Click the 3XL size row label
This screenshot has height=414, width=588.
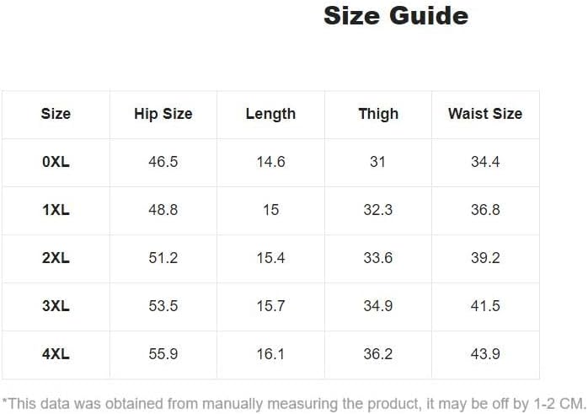click(x=56, y=306)
